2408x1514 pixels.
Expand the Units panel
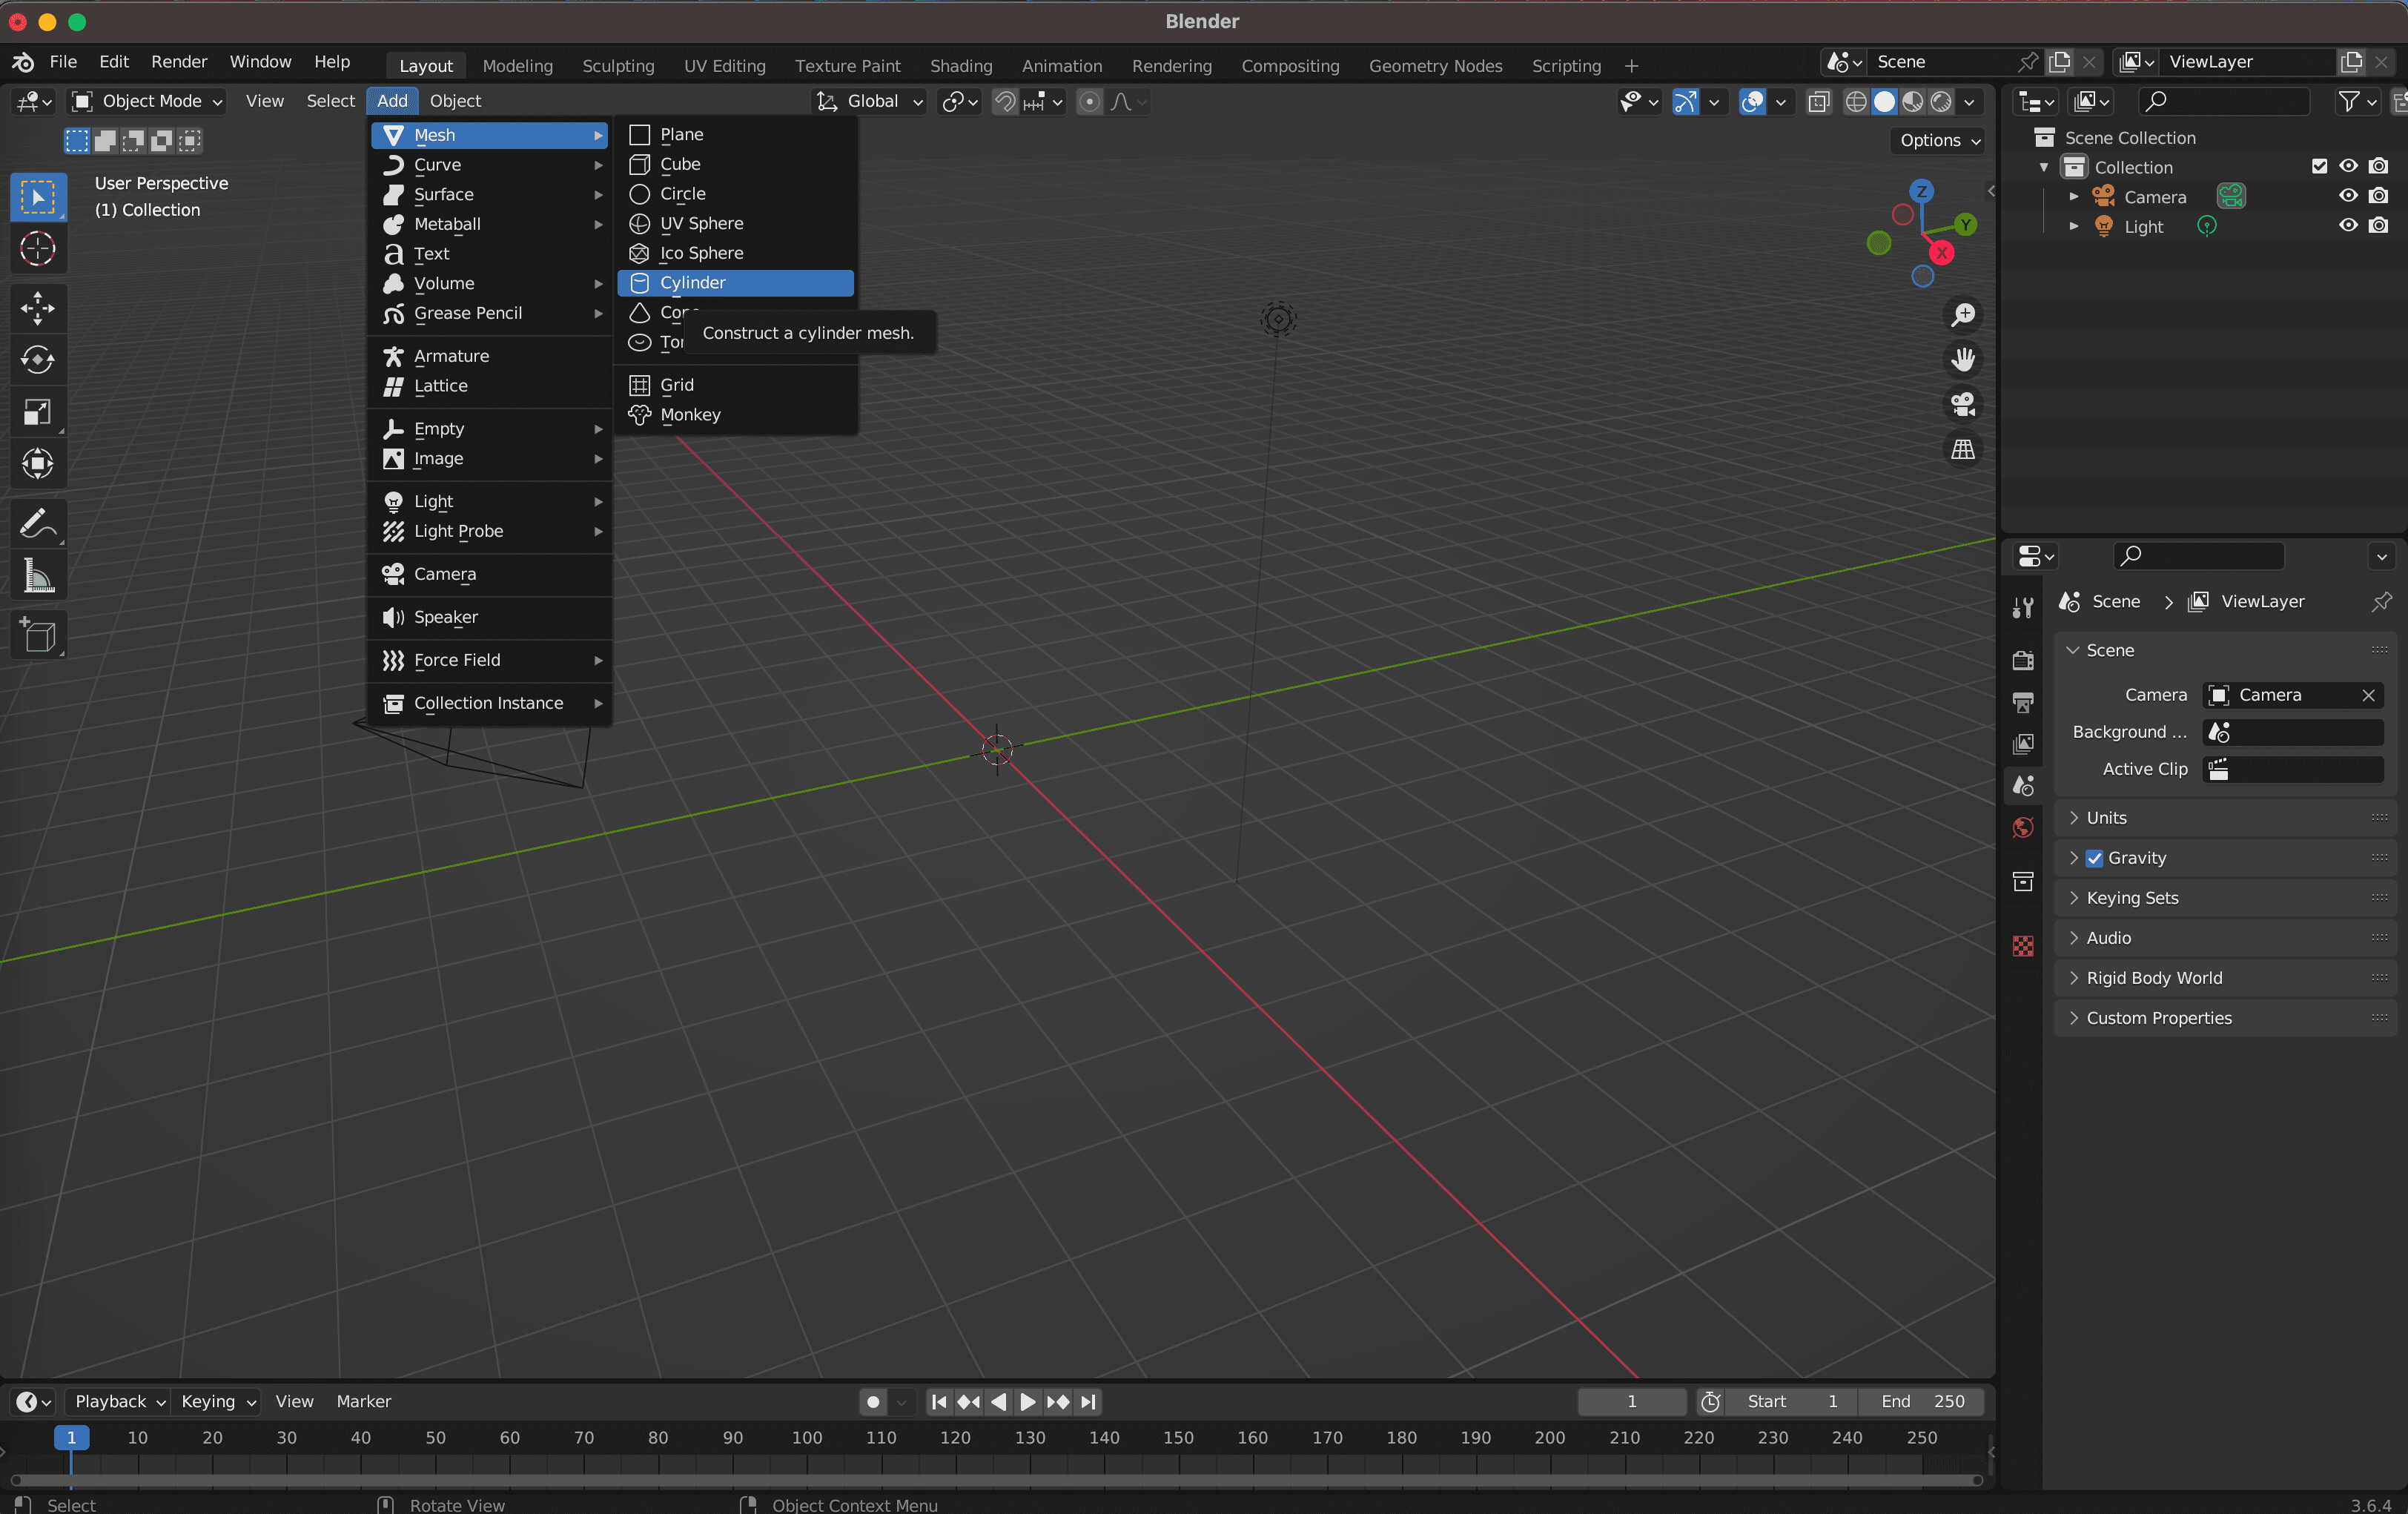(2226, 818)
